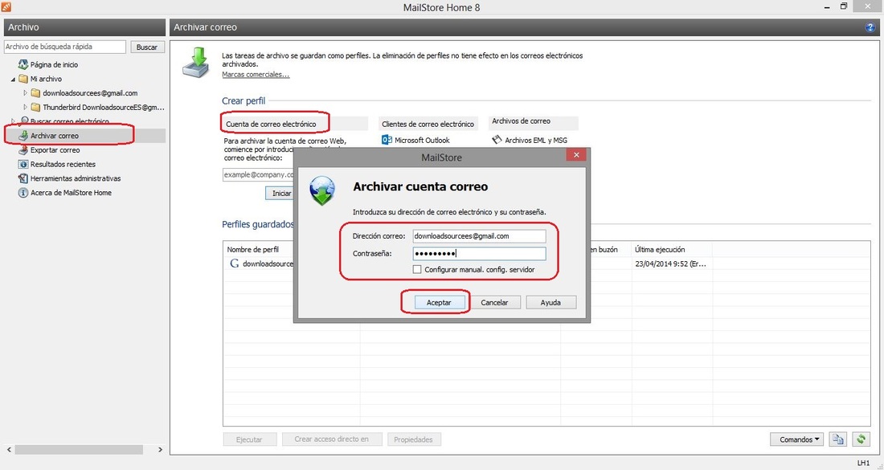Click the quick search archive field
Image resolution: width=884 pixels, height=470 pixels.
pyautogui.click(x=65, y=47)
